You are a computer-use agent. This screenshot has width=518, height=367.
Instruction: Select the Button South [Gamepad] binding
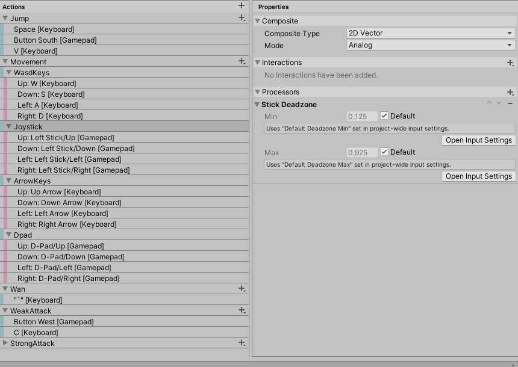(x=125, y=40)
